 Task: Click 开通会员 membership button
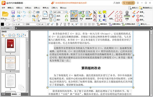[x=128, y=3]
